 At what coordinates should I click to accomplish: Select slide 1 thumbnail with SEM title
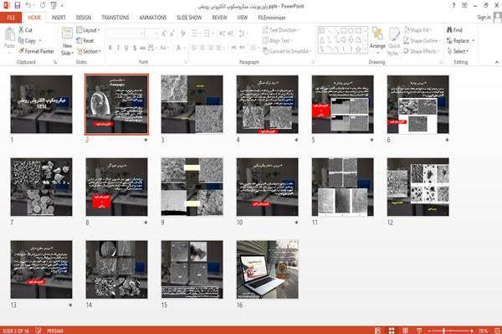(x=41, y=105)
